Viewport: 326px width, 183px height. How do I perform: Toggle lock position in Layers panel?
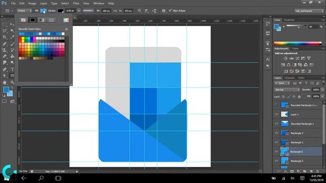[x=294, y=97]
